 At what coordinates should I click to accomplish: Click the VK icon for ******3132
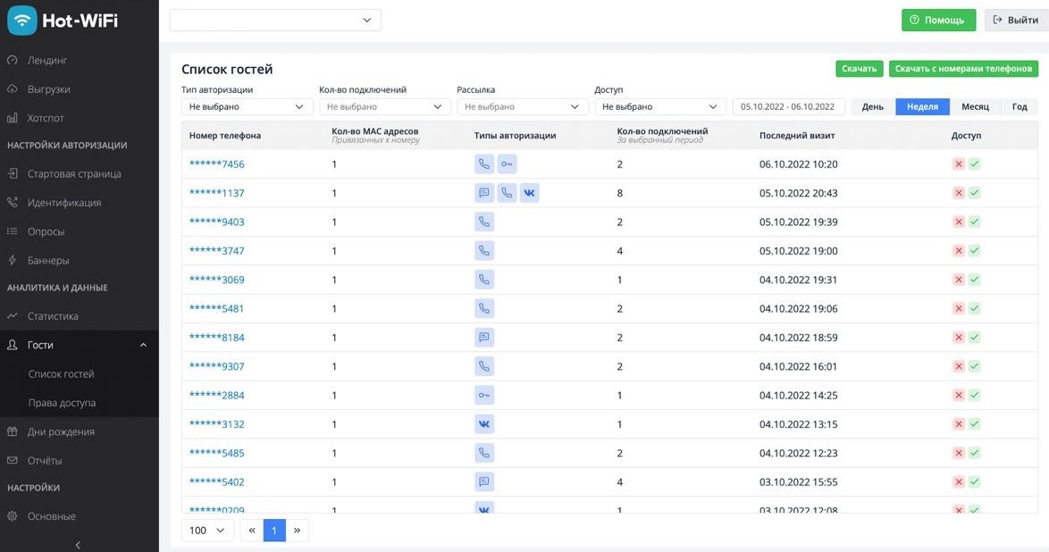point(483,424)
